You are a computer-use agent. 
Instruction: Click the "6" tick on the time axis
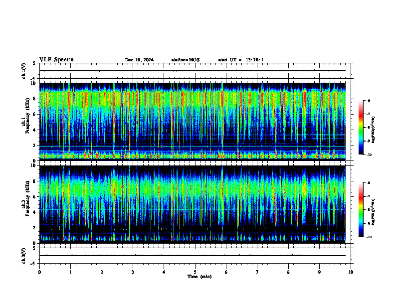(x=226, y=272)
